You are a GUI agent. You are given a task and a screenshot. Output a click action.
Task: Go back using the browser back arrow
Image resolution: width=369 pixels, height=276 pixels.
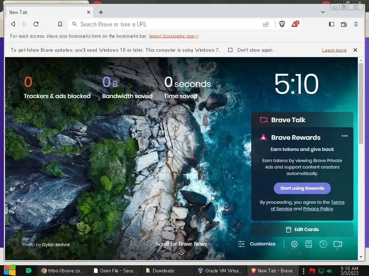point(13,24)
